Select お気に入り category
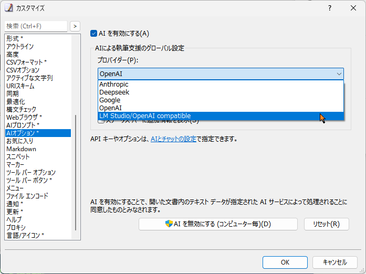Image resolution: width=366 pixels, height=274 pixels. coord(38,141)
